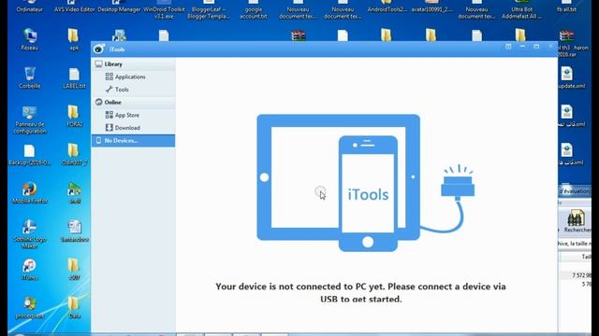Screen dimensions: 599x336
Task: Select the BloggerLeaf Blogger Template label
Action: (209, 12)
